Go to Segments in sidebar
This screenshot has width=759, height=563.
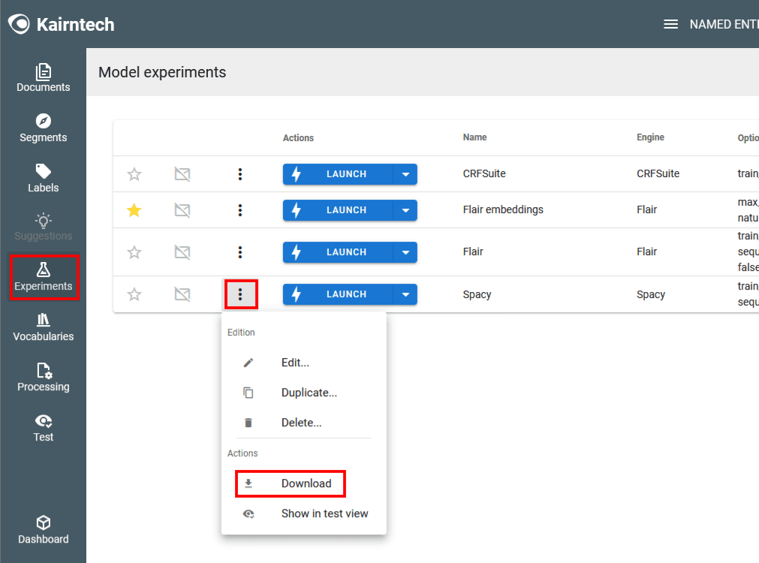(43, 128)
